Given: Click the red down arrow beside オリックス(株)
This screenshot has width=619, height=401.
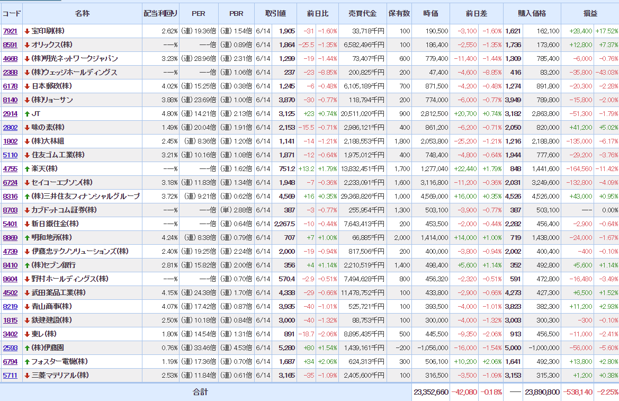Looking at the screenshot, I should [27, 44].
